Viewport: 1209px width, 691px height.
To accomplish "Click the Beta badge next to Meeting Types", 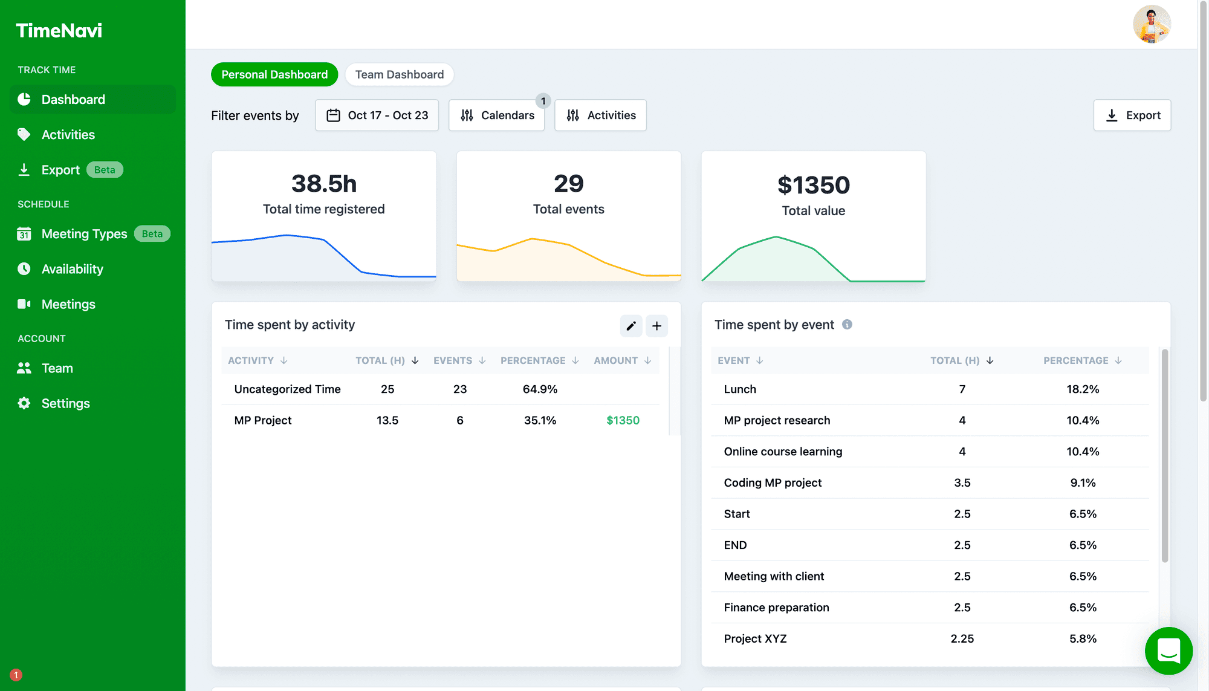I will coord(152,234).
